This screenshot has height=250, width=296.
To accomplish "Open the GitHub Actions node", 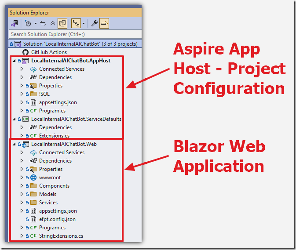I will point(49,52).
